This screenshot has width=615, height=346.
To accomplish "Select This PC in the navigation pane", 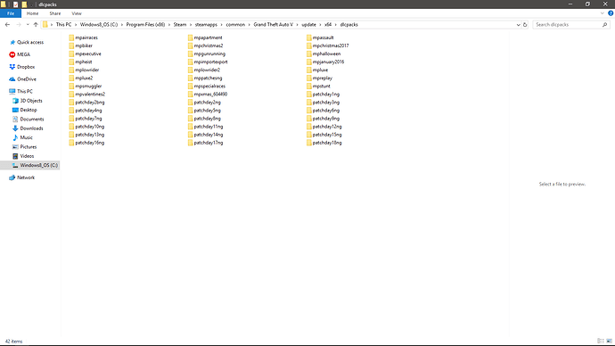I will [x=21, y=91].
